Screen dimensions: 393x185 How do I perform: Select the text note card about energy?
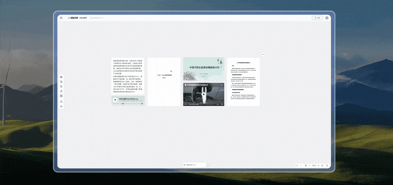click(128, 76)
